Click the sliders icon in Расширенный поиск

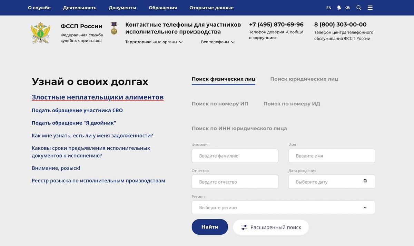[x=245, y=227]
